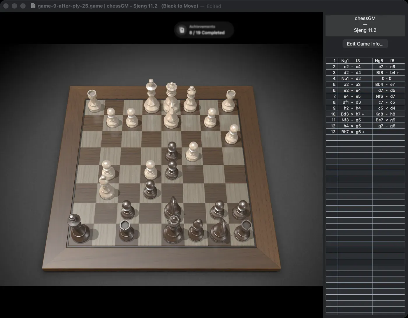Image resolution: width=408 pixels, height=318 pixels.
Task: Select move 'a2 - a3' in move list
Action: [x=352, y=85]
